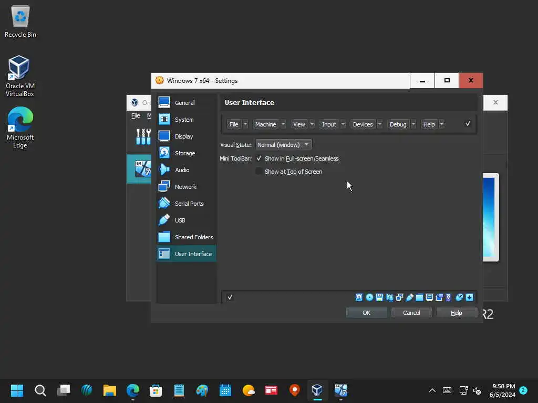This screenshot has height=403, width=538.
Task: Click the display status bar indicator
Action: 429,297
